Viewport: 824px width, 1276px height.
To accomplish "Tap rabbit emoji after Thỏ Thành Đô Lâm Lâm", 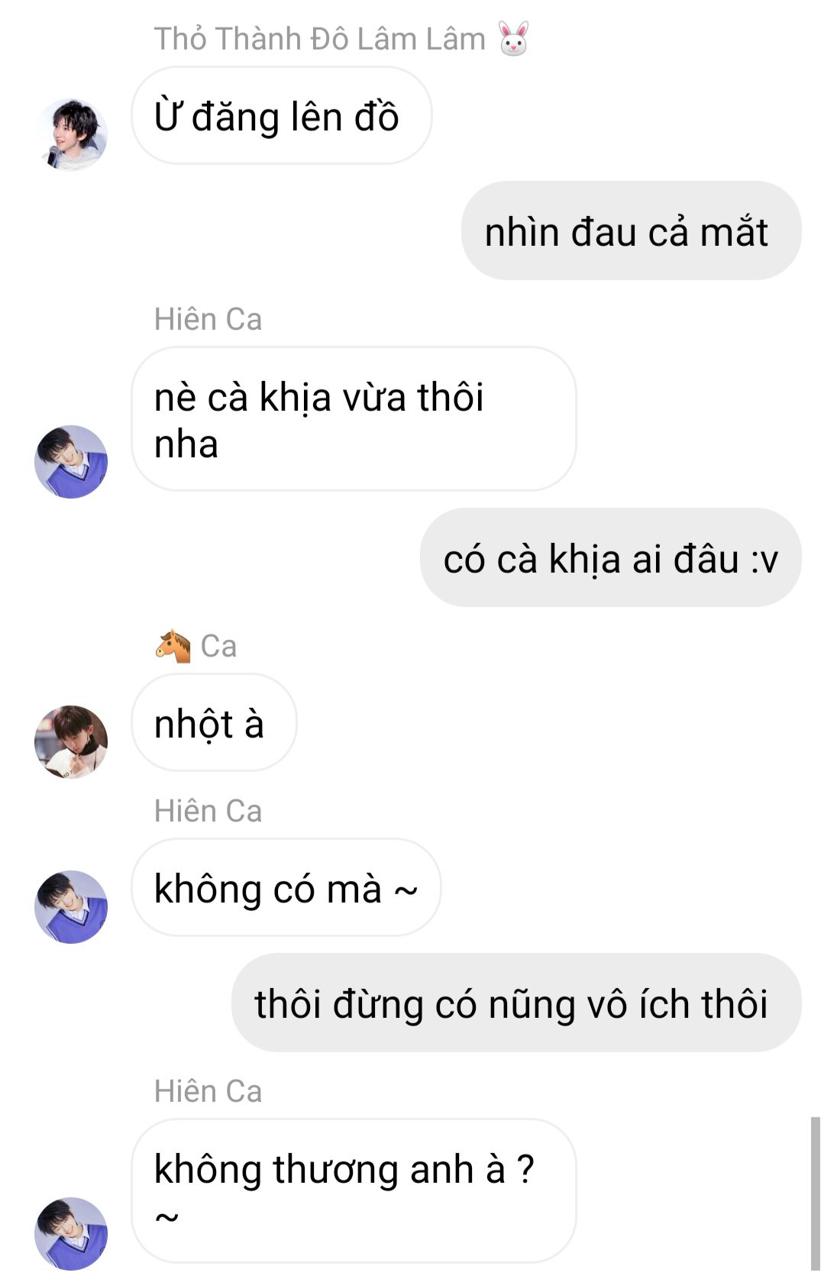I will coord(513,38).
